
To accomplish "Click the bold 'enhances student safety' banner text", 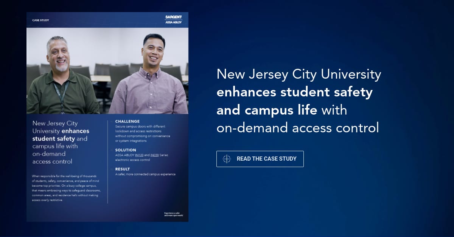I will (294, 93).
